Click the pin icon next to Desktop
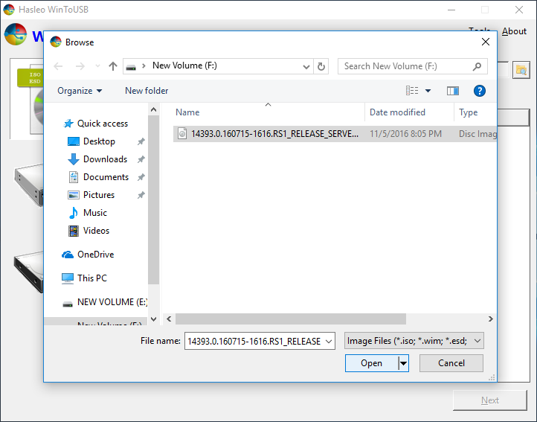The height and width of the screenshot is (422, 537). tap(141, 141)
